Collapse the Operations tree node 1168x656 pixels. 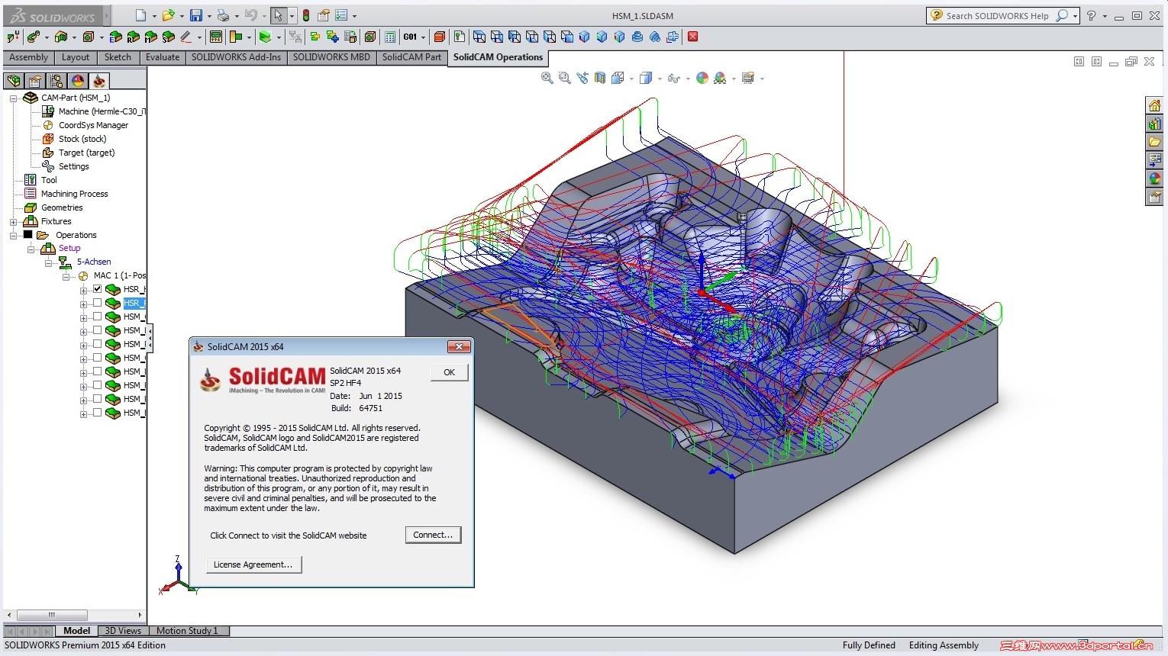click(13, 236)
